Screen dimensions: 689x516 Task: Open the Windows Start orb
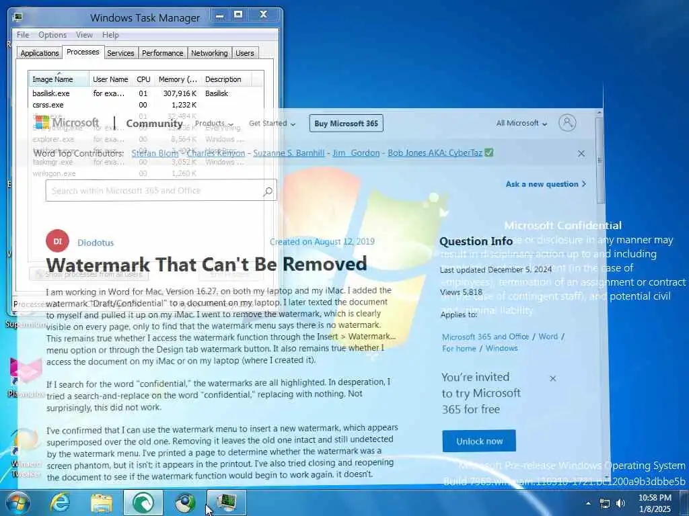[17, 503]
